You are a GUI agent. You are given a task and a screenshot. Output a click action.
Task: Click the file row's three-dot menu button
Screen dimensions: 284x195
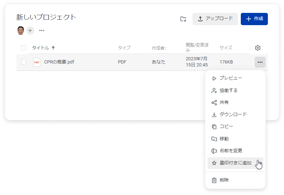pyautogui.click(x=260, y=62)
